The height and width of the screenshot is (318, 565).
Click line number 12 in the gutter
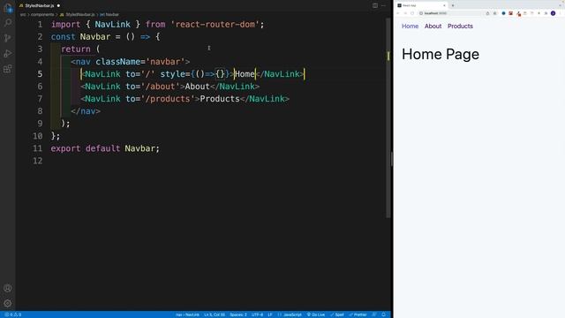[37, 161]
